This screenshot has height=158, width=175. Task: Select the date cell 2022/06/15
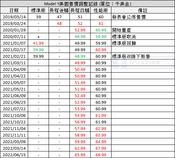(x=14, y=155)
